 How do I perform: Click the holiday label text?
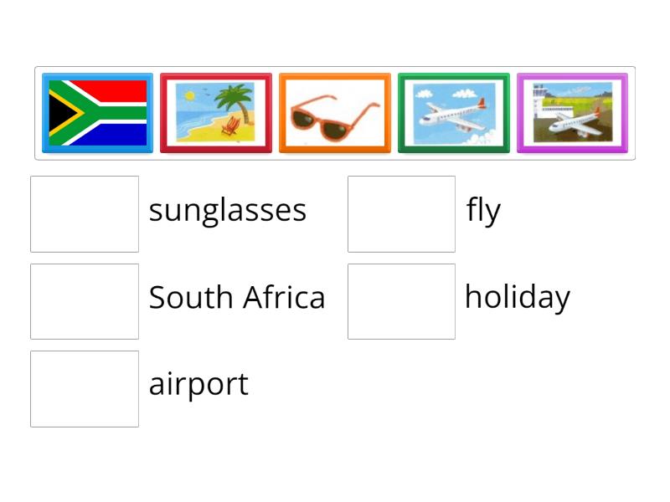coord(518,298)
